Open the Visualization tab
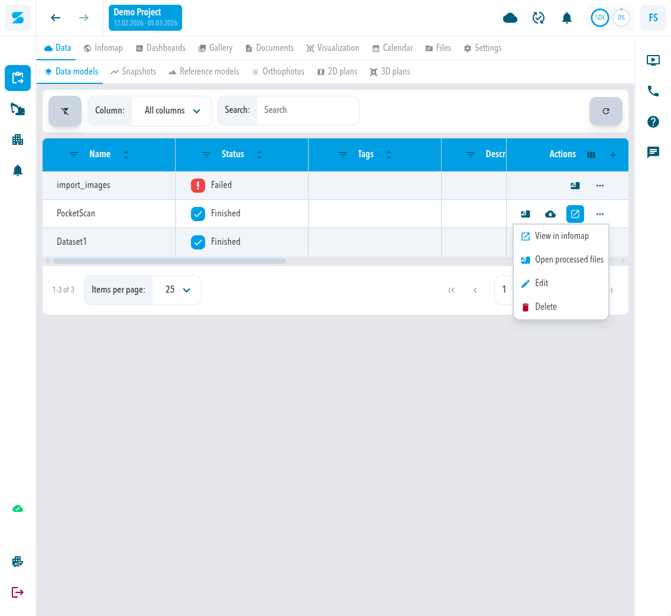Screen dimensions: 671x616 [x=333, y=48]
